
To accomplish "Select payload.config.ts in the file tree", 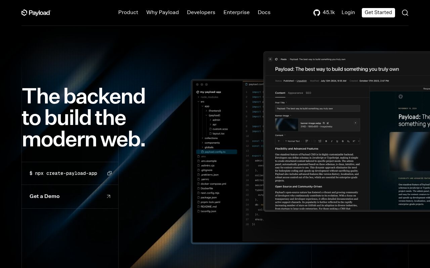I will click(217, 152).
